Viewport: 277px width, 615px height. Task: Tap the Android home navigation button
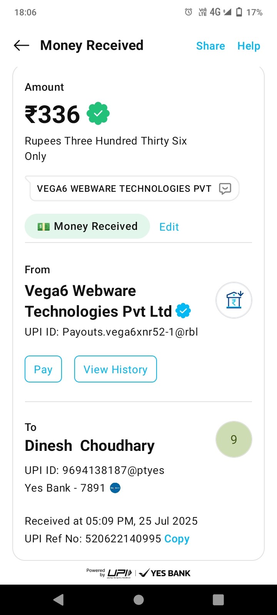tap(138, 600)
